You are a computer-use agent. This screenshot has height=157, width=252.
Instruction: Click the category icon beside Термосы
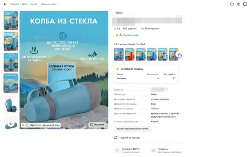[x=153, y=150]
